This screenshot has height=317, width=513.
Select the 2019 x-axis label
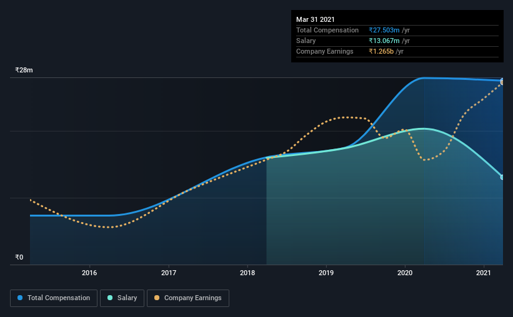pos(326,273)
